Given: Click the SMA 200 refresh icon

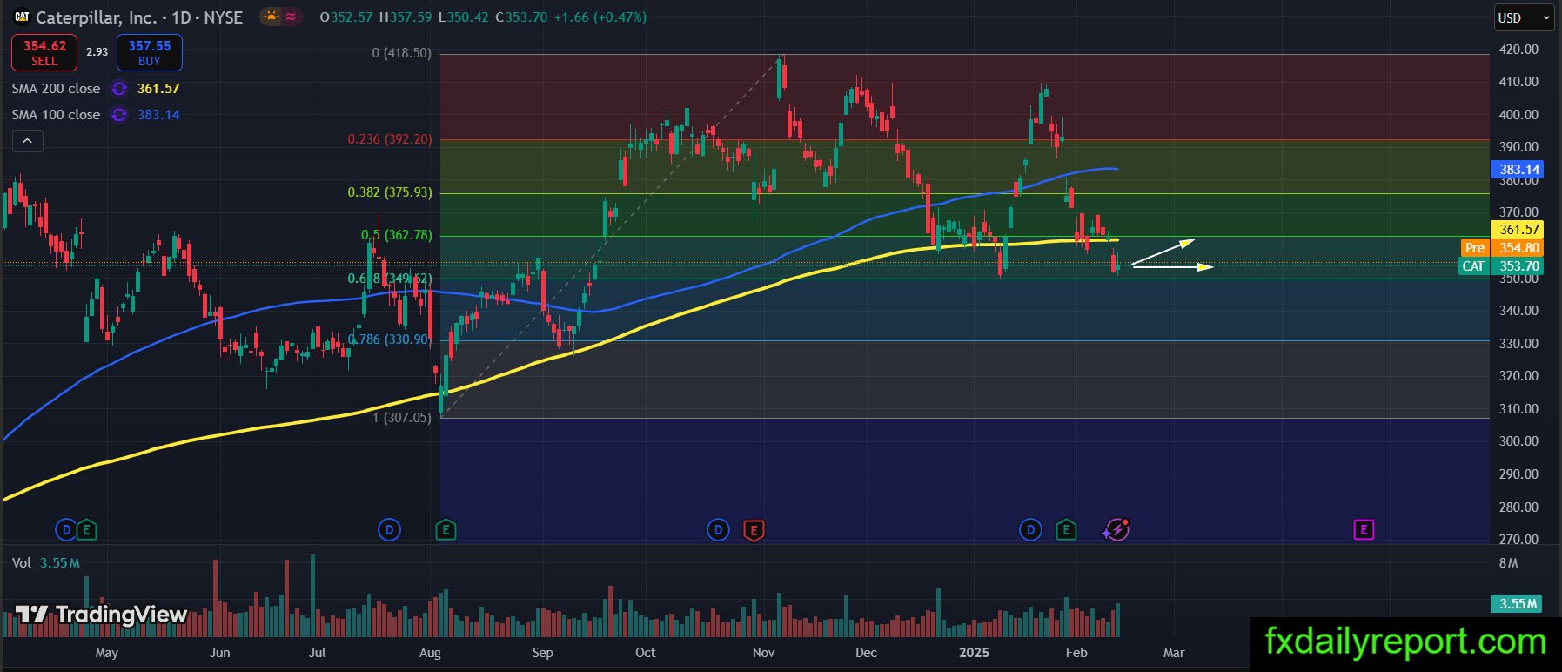Looking at the screenshot, I should tap(119, 89).
